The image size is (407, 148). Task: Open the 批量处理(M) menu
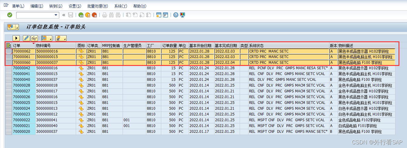click(x=97, y=6)
